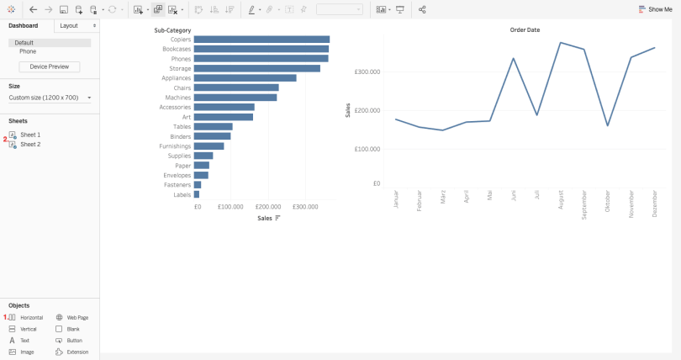The image size is (681, 360).
Task: Open the empty toolbar combo box
Action: 339,9
